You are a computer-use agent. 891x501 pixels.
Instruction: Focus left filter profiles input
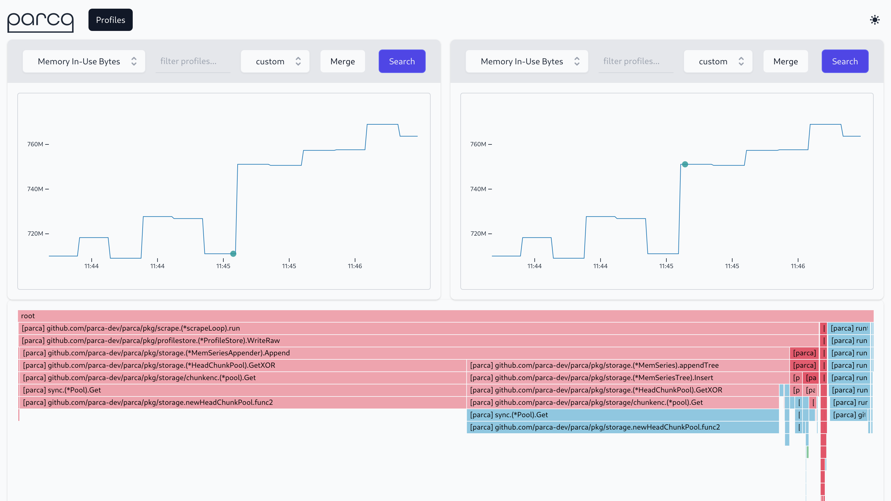pos(193,61)
